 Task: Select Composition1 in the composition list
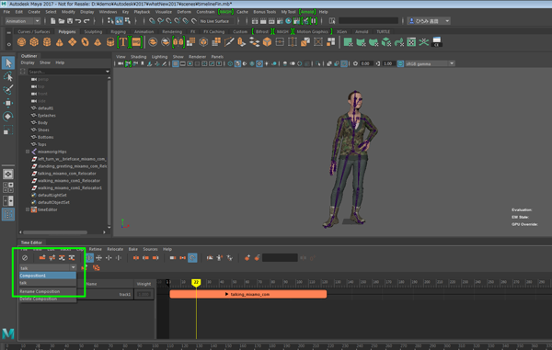pyautogui.click(x=48, y=276)
